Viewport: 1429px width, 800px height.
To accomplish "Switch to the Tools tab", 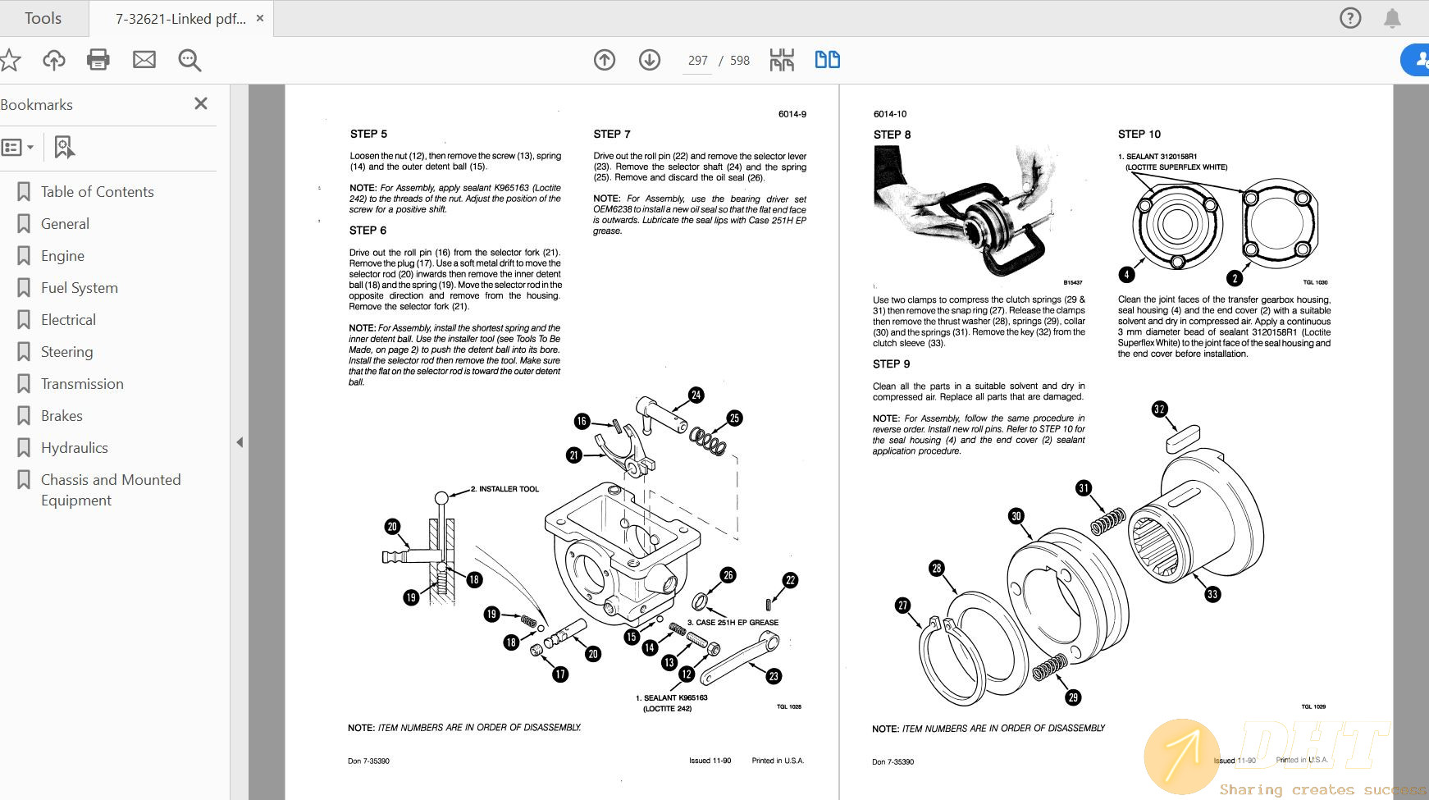I will click(43, 18).
